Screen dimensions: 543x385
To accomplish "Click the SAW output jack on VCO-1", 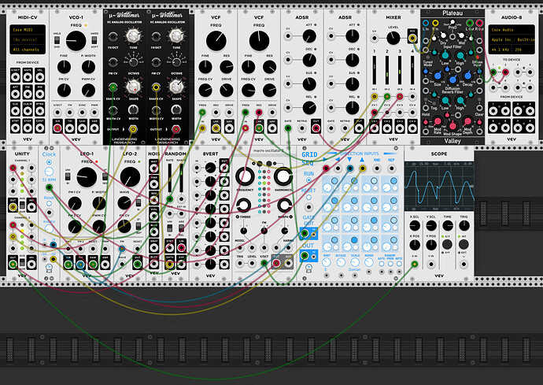I will tap(82, 128).
